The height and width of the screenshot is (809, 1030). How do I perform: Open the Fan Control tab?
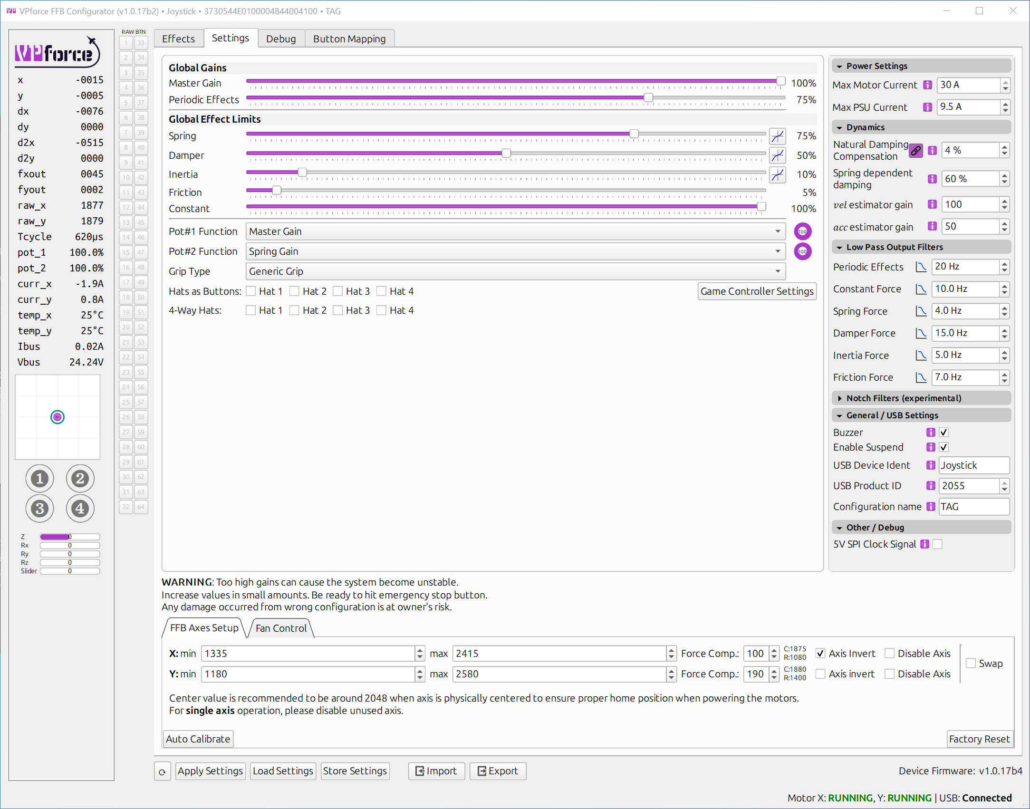pos(280,628)
